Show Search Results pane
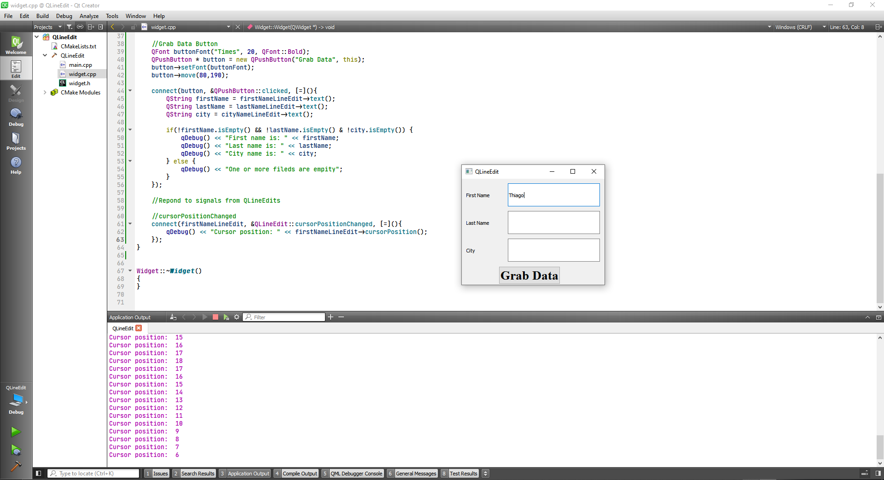Screen dimensions: 884x480 [194, 473]
